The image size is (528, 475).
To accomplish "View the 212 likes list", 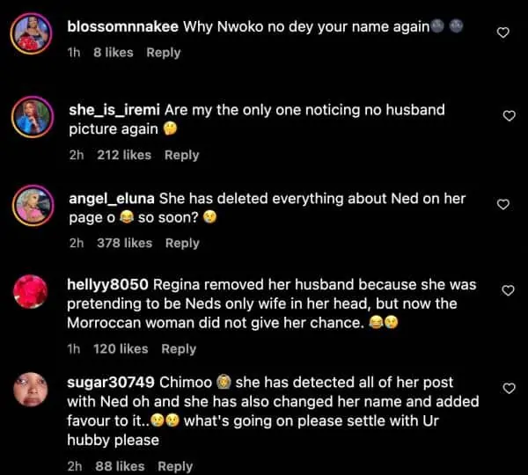I will click(124, 155).
